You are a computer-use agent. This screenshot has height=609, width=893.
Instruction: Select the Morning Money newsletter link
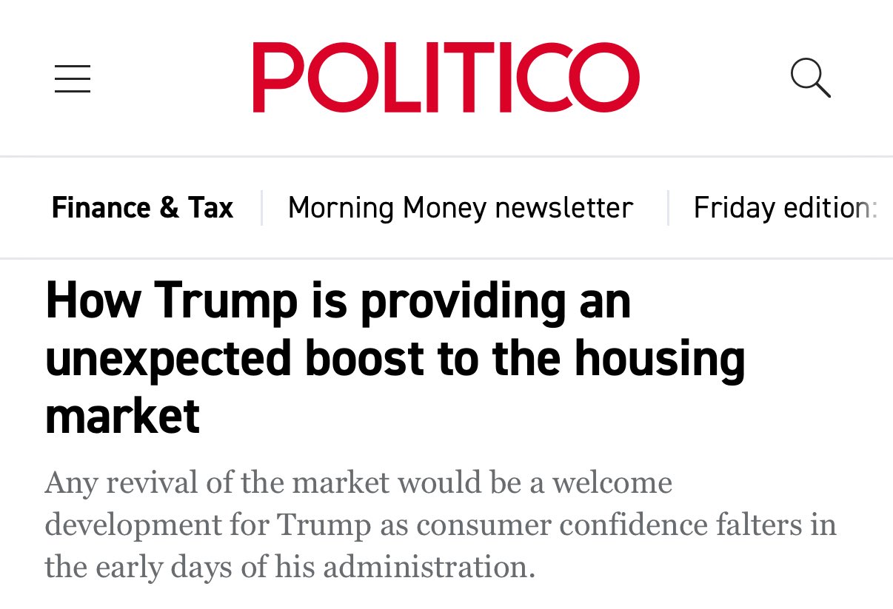(x=461, y=208)
